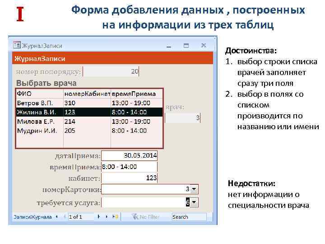Click time 8:00 - 14:00 in Мудрин row
This screenshot has height=244, width=325.
click(x=129, y=131)
